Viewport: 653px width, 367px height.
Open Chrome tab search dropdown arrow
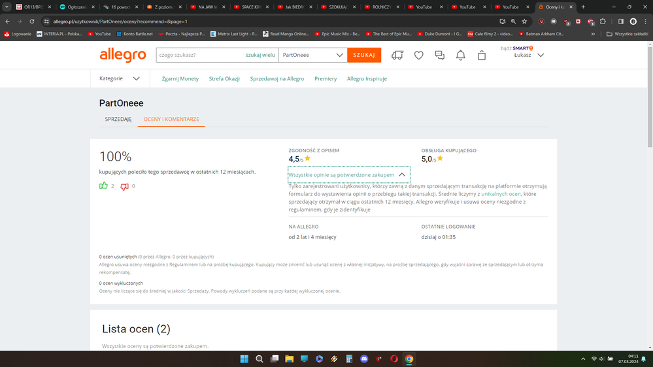click(x=7, y=7)
